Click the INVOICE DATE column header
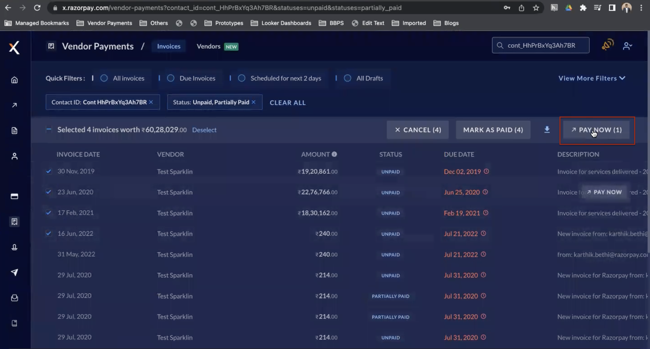 [x=78, y=154]
